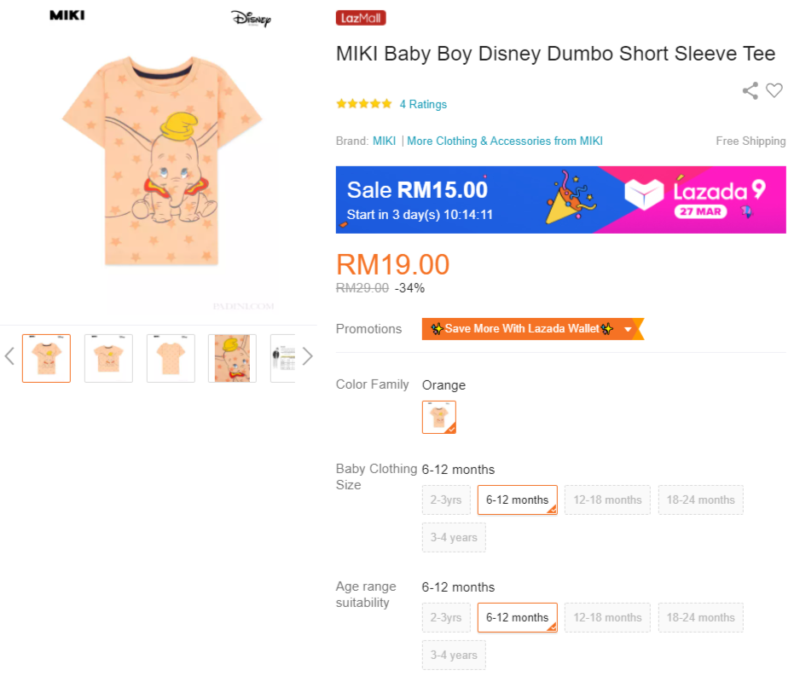Select the Orange color swatch
The height and width of the screenshot is (682, 794).
[x=439, y=417]
